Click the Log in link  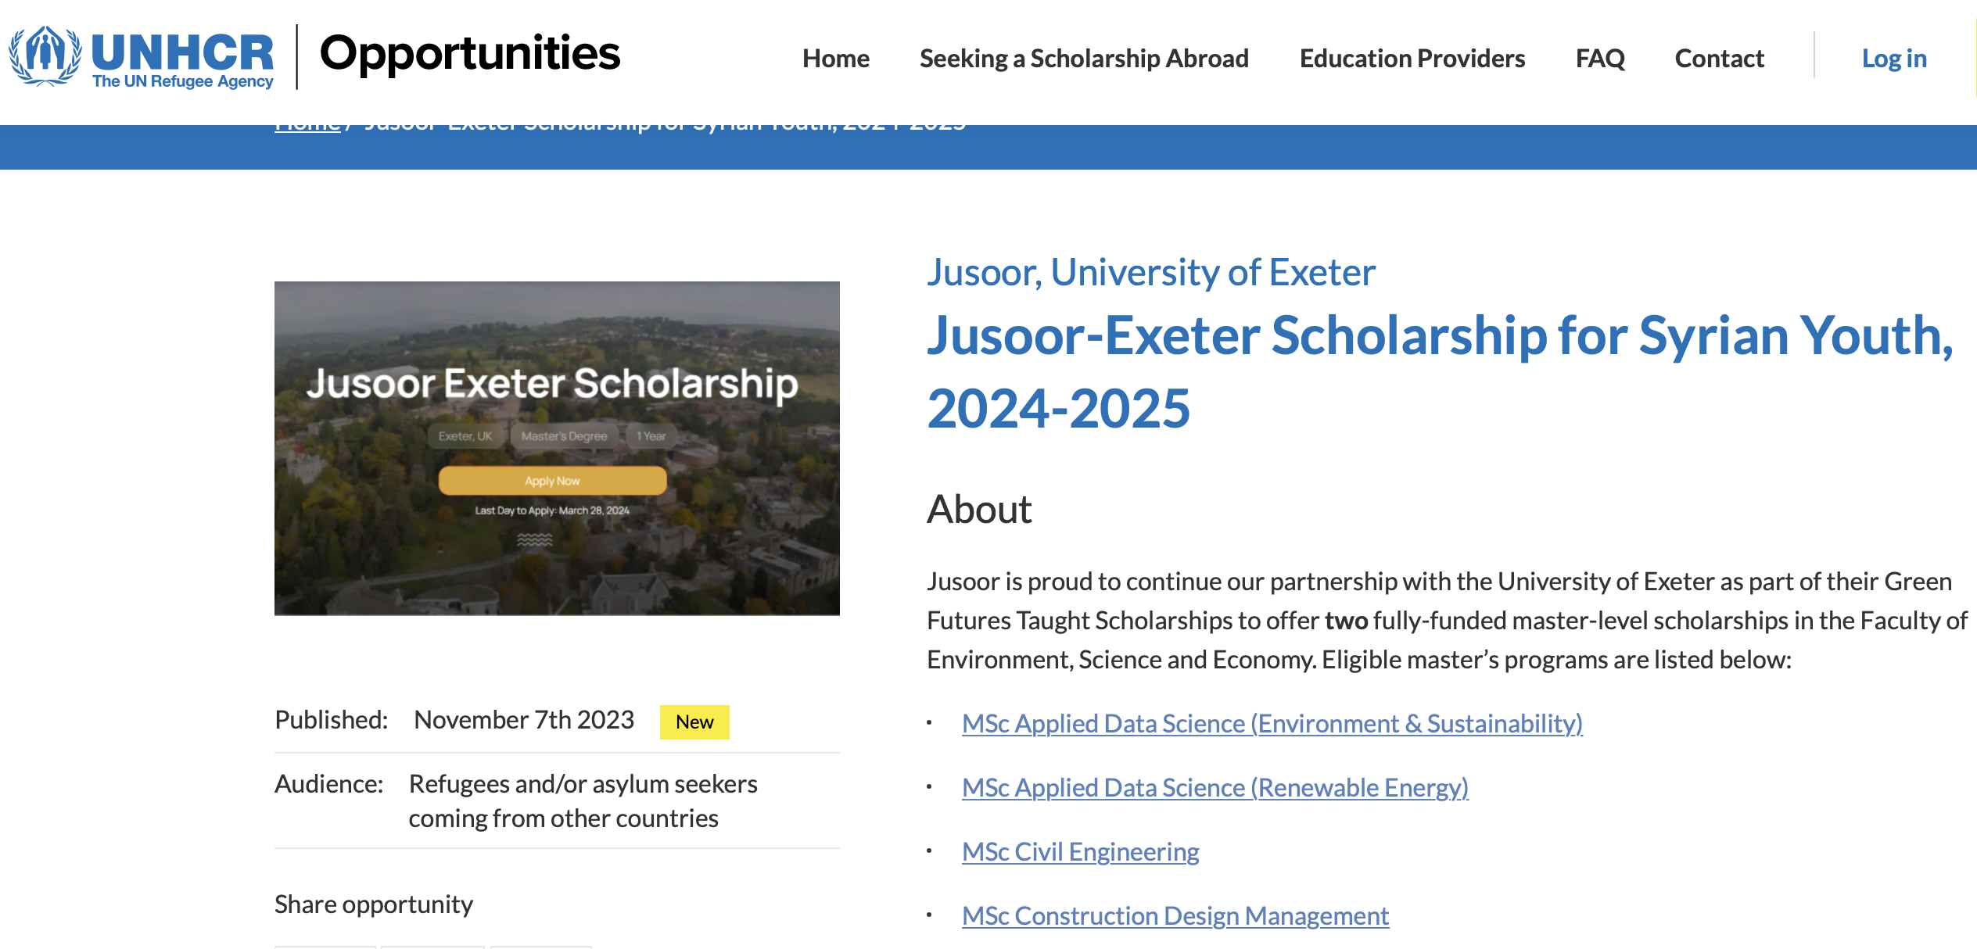1894,58
